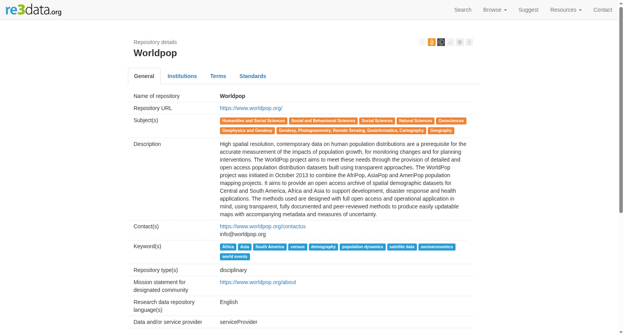This screenshot has width=624, height=336.
Task: Click the demography keyword tag
Action: point(323,247)
